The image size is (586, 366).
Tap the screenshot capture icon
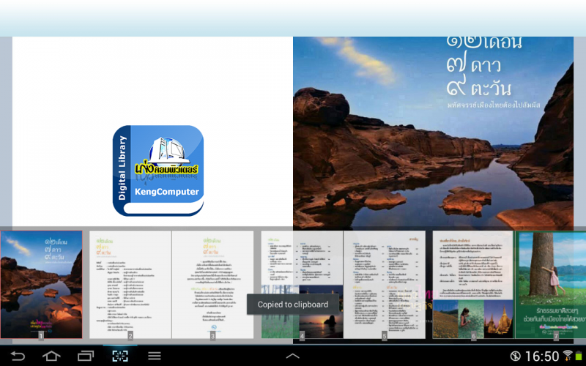pos(119,356)
